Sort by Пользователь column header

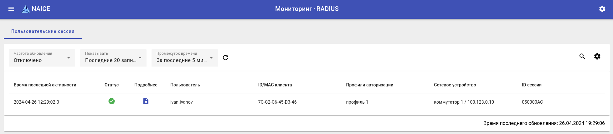[185, 85]
